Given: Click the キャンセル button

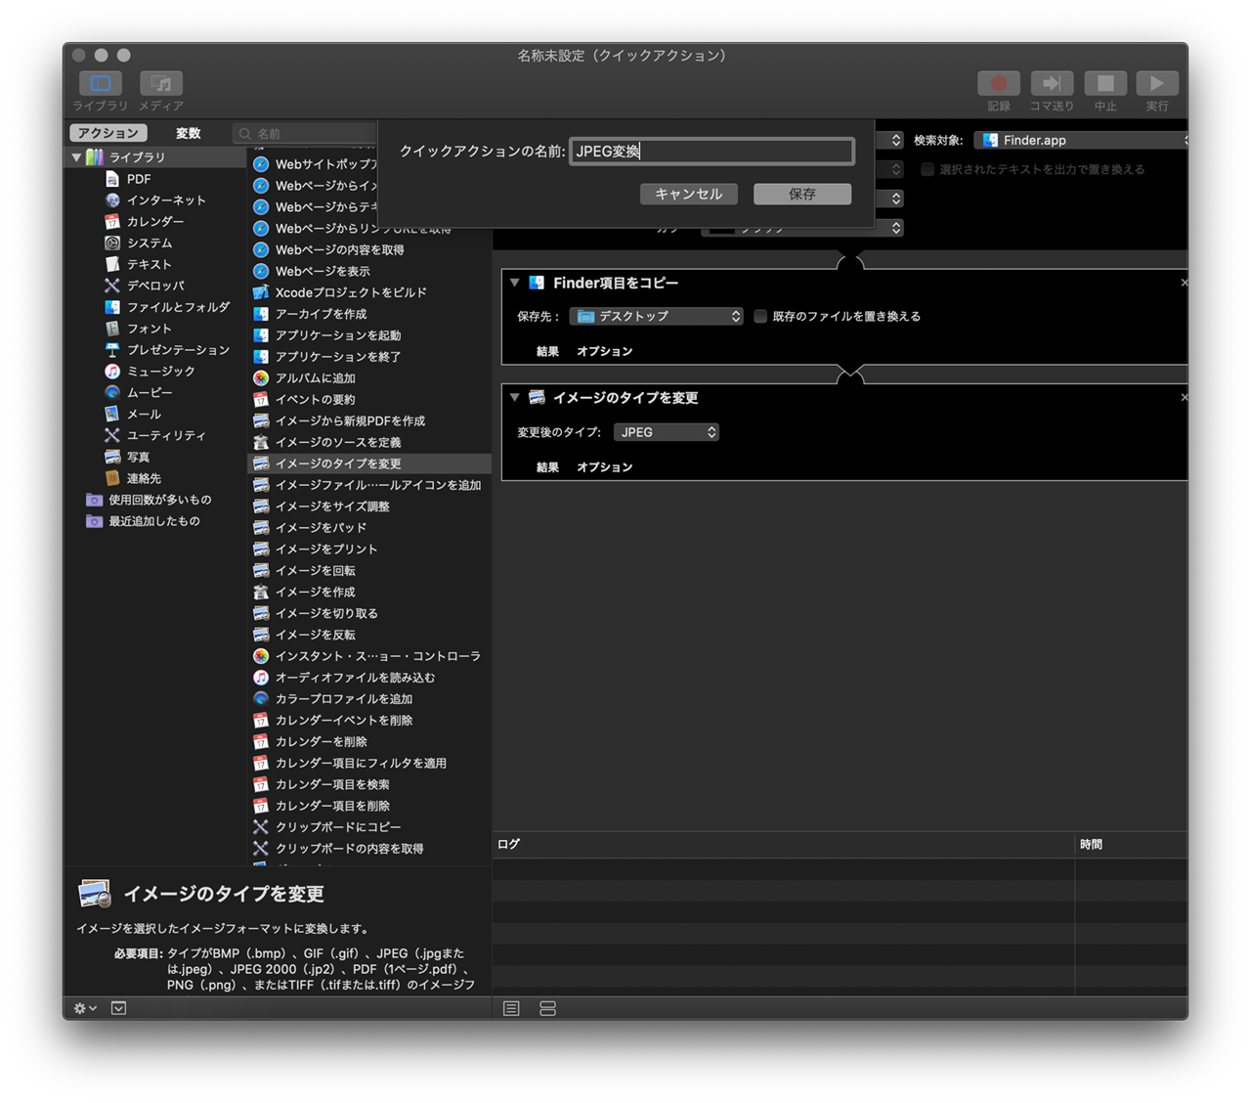Looking at the screenshot, I should pos(688,195).
